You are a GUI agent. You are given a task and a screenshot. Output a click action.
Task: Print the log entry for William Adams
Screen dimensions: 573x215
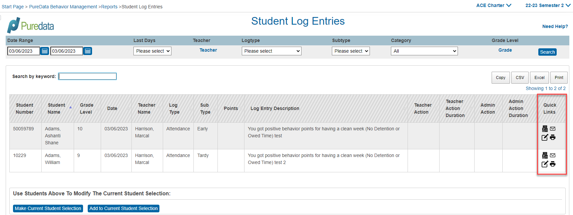553,164
